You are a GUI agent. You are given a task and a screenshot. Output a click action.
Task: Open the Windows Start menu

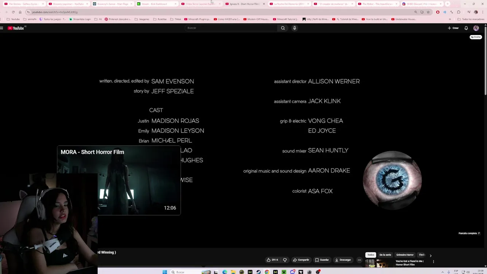[x=165, y=272]
